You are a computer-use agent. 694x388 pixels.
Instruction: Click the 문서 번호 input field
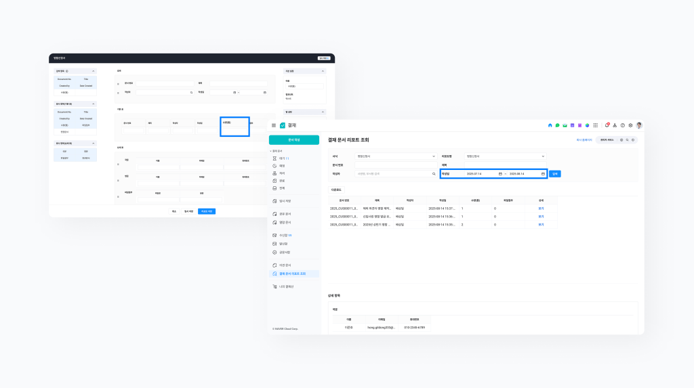coord(396,165)
